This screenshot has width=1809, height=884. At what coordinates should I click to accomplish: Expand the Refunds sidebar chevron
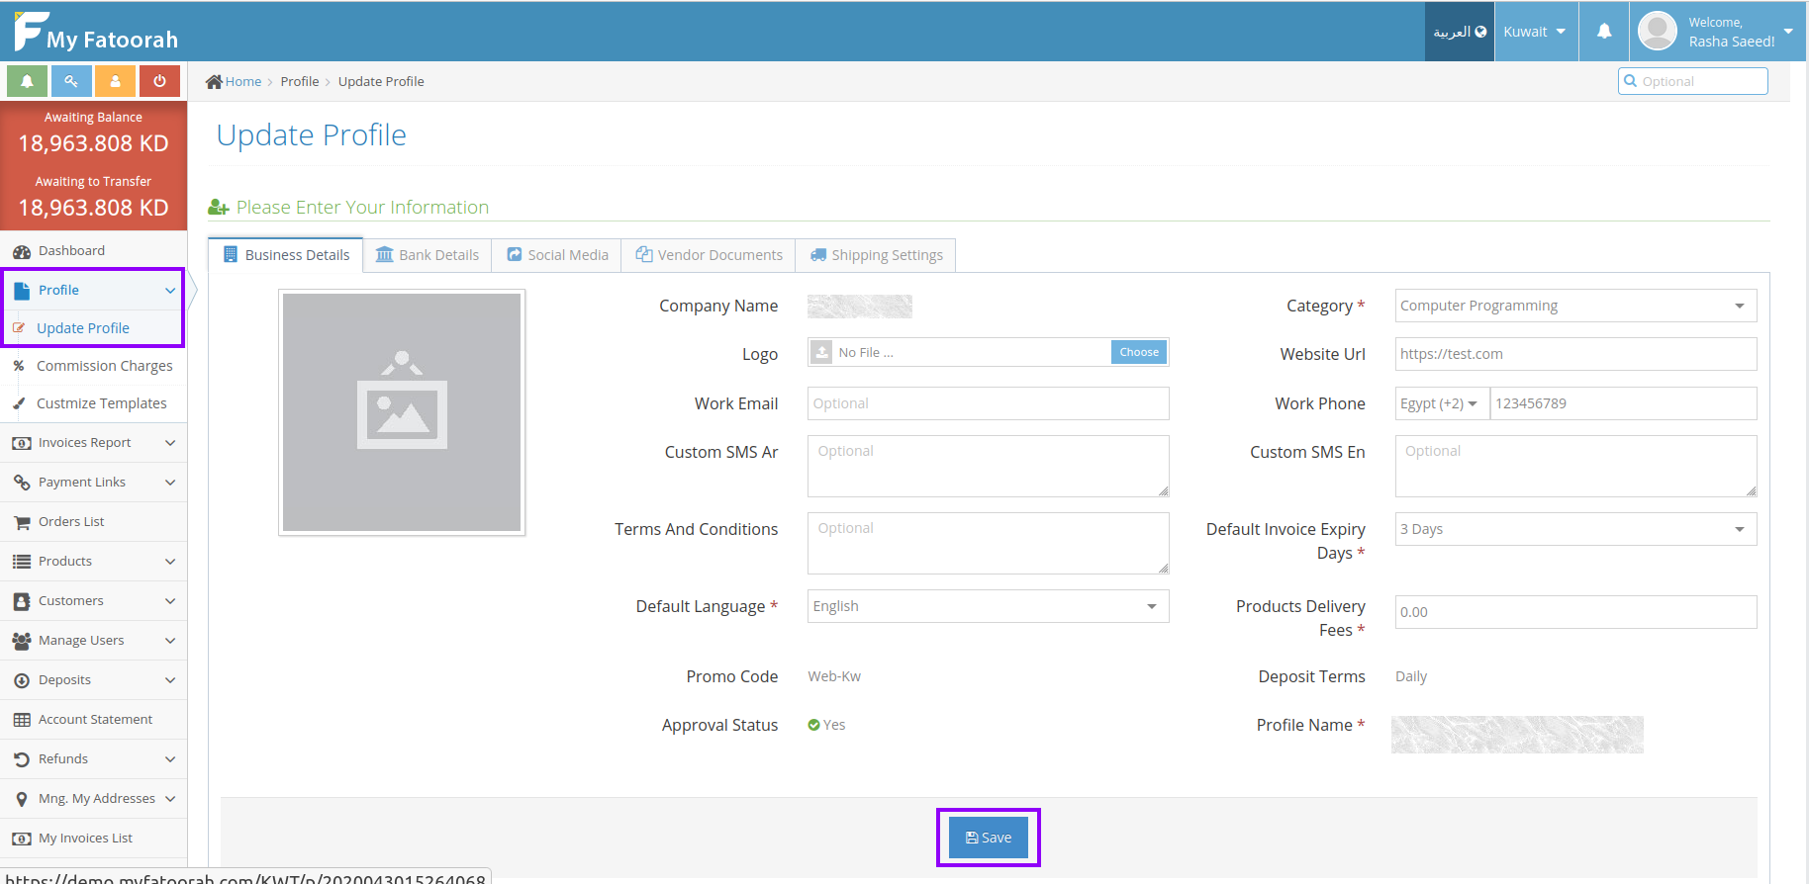click(x=170, y=759)
